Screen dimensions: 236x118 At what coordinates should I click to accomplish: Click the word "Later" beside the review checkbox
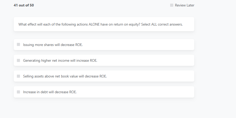coord(190,5)
